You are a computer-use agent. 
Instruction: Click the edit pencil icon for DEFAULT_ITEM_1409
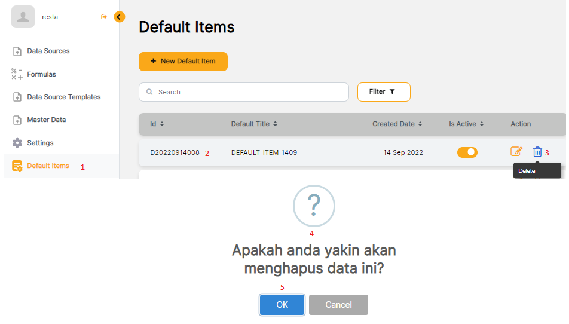(x=516, y=152)
